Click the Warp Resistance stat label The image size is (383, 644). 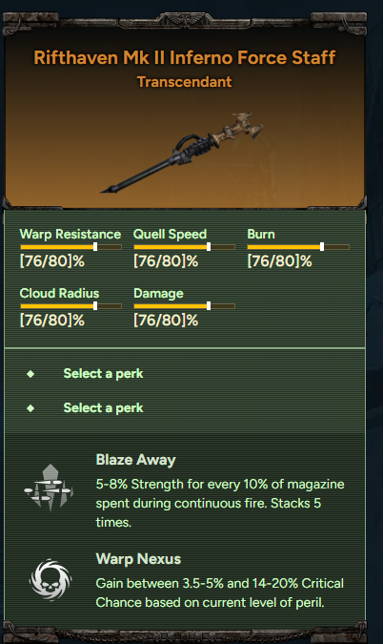coord(71,234)
